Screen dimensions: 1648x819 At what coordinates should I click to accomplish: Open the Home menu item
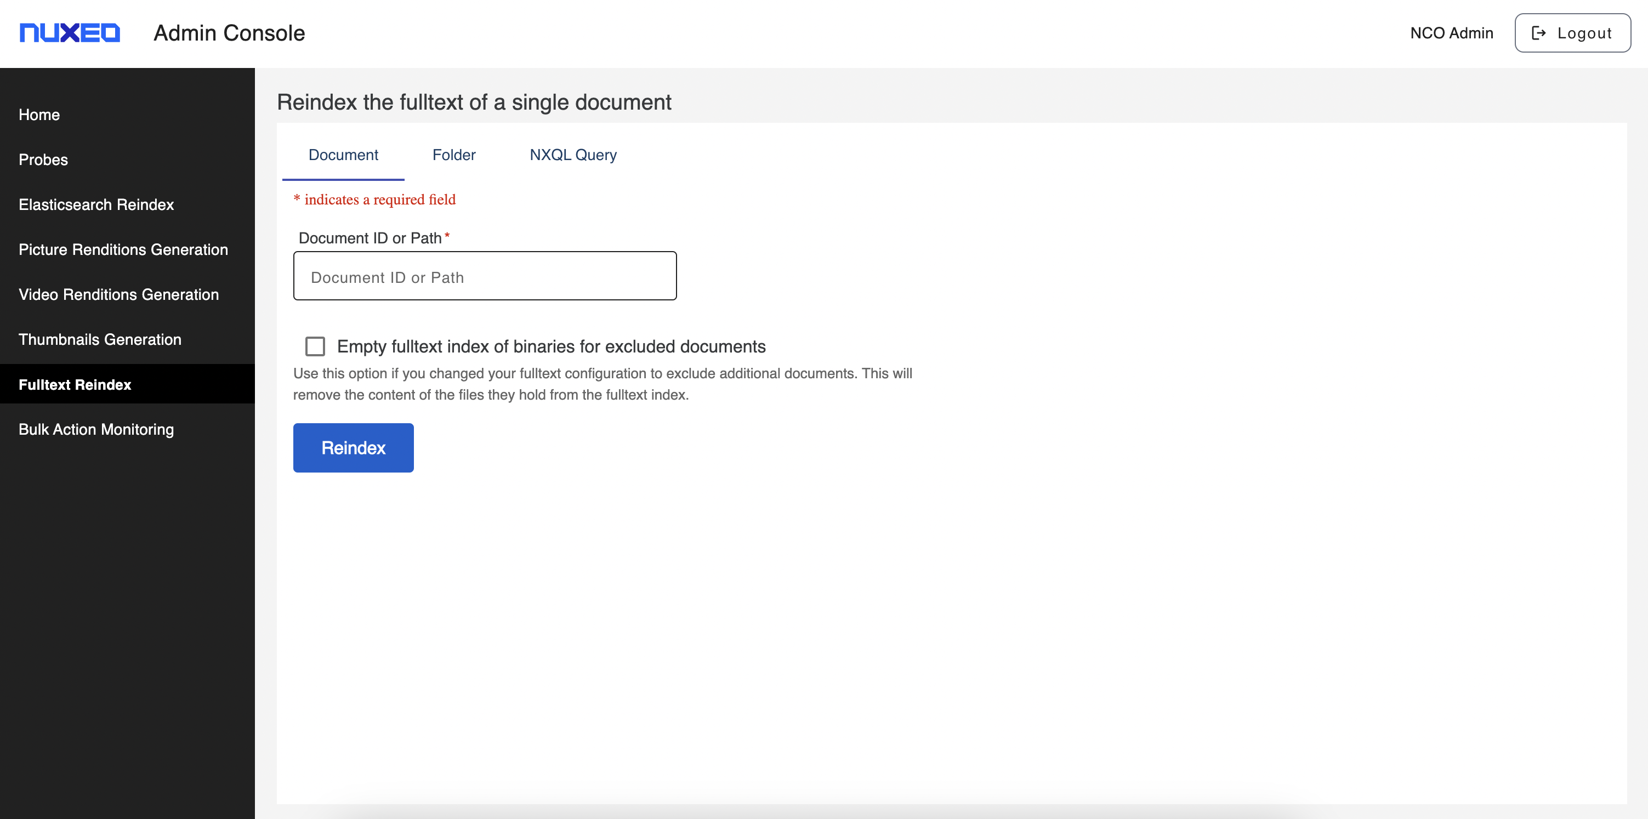39,115
